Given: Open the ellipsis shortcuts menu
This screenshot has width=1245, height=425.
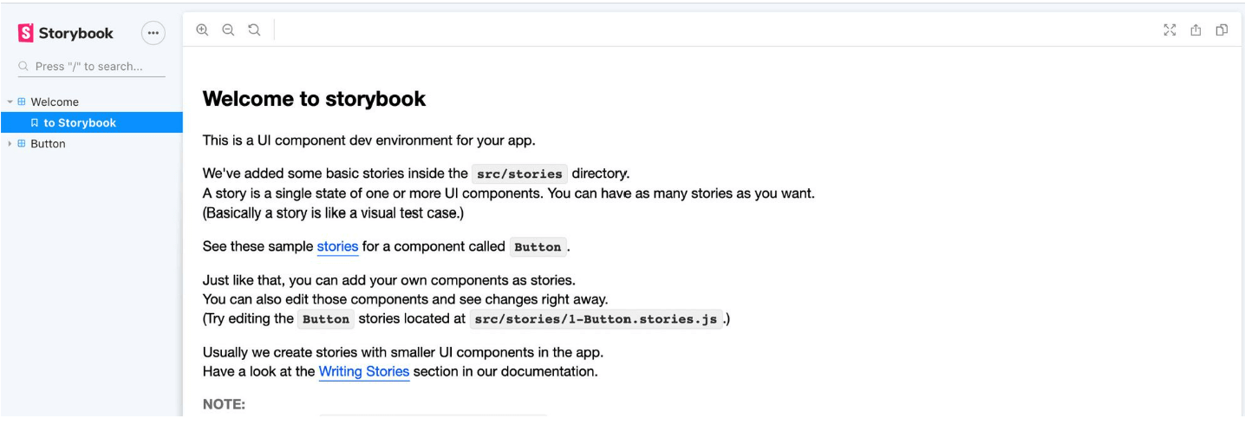Looking at the screenshot, I should tap(153, 33).
